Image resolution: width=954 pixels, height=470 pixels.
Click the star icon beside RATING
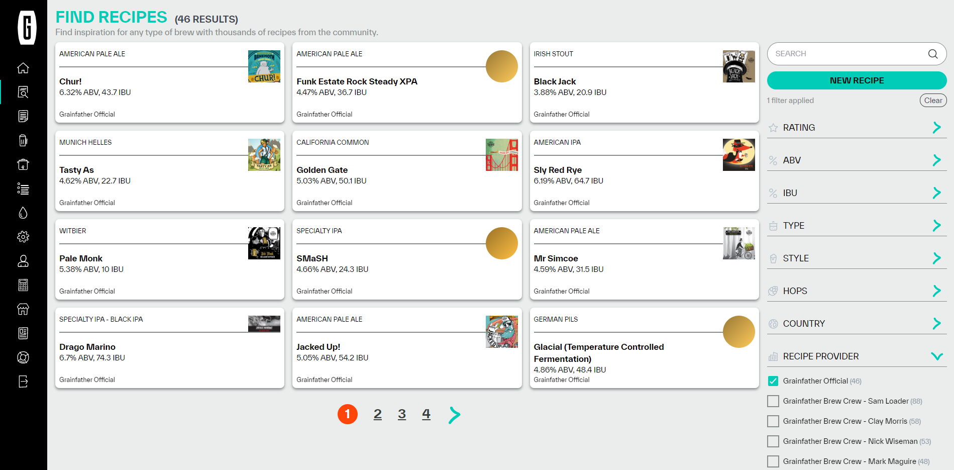[773, 128]
